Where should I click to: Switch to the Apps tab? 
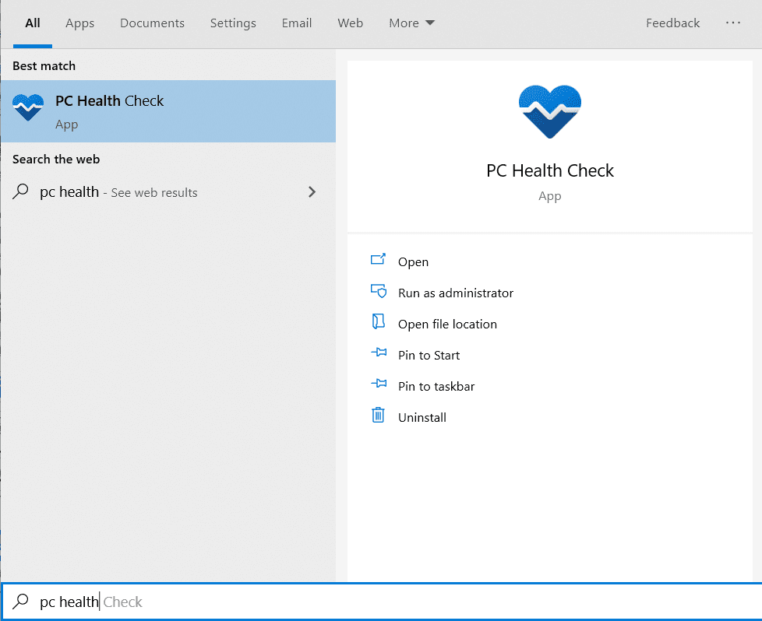79,23
